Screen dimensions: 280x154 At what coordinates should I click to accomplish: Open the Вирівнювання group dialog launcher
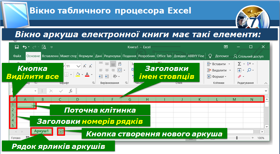126,83
